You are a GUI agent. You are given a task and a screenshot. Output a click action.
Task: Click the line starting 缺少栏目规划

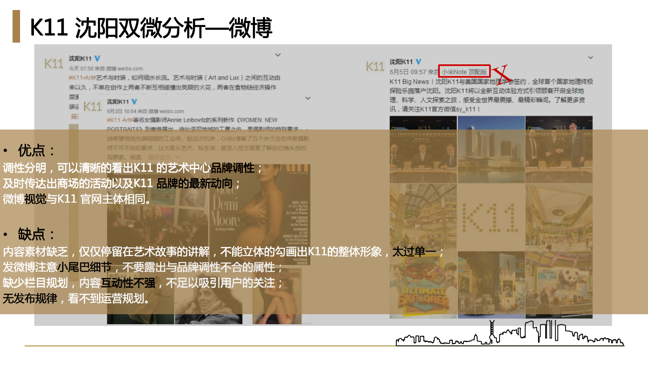click(x=143, y=283)
